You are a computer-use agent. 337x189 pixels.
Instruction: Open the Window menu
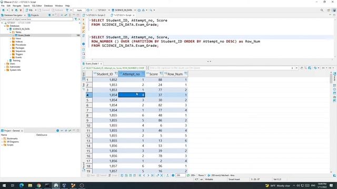point(59,6)
